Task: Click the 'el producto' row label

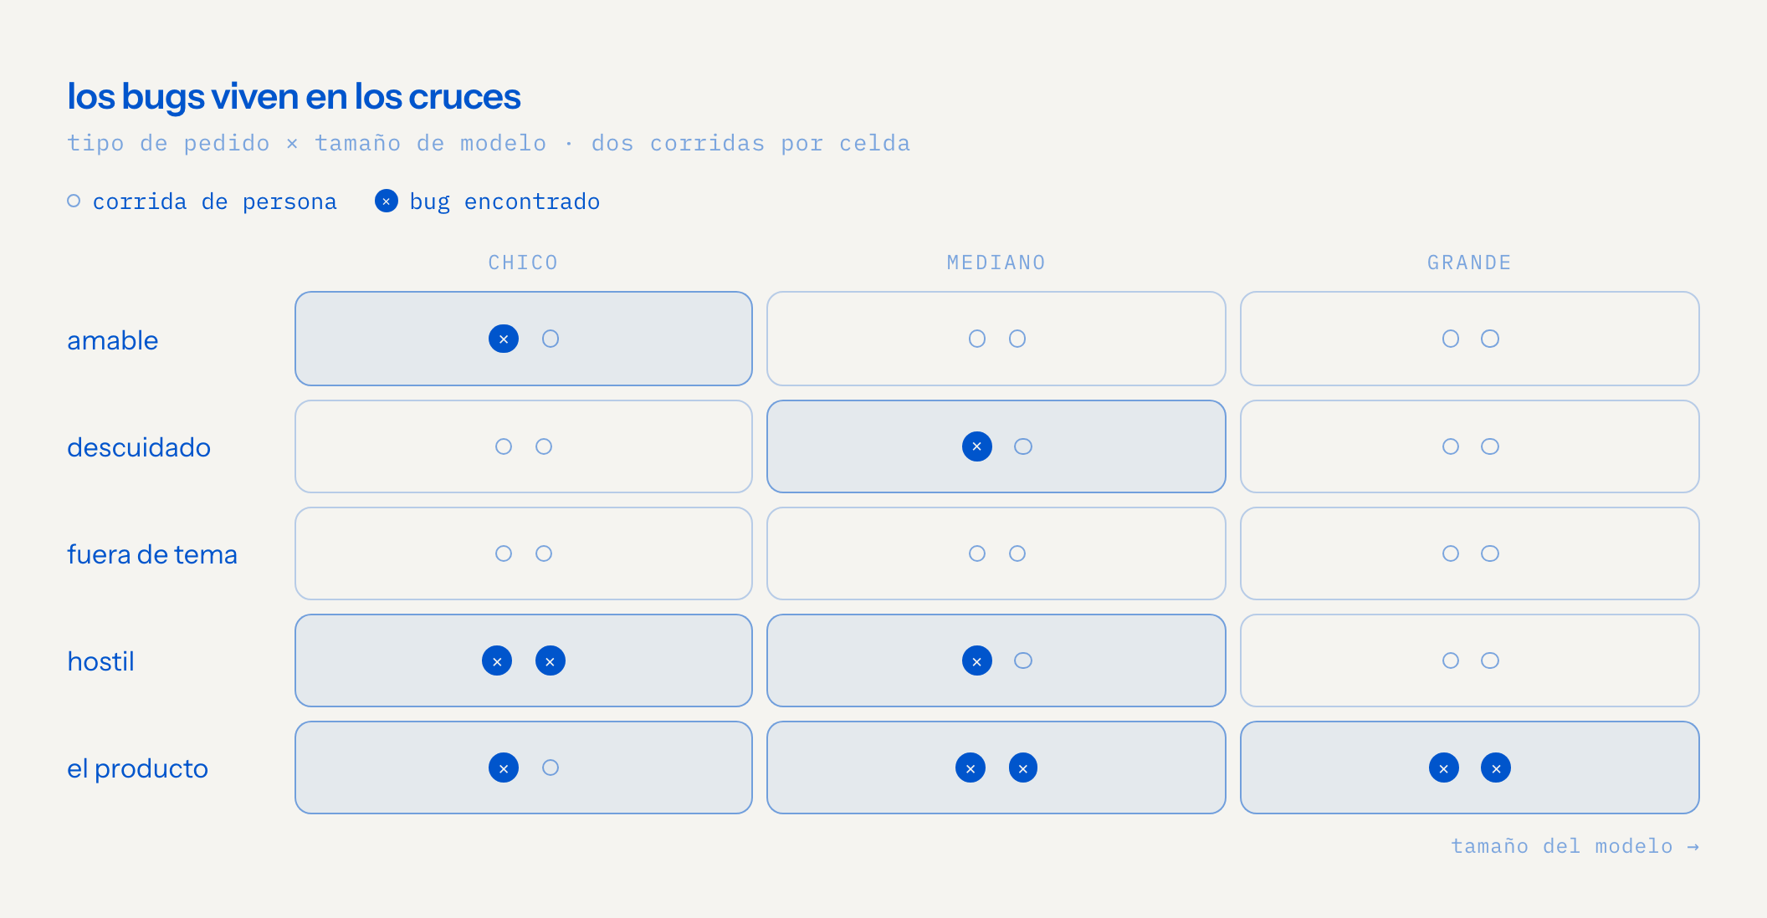Action: click(138, 768)
